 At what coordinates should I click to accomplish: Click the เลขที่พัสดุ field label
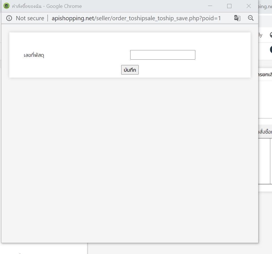point(34,55)
